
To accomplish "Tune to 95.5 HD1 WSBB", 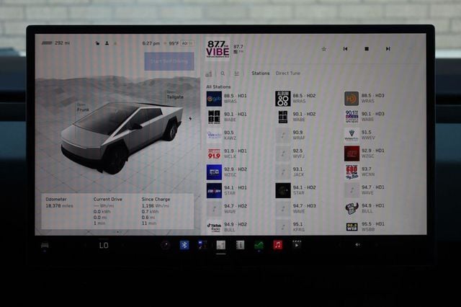I will pos(364,227).
